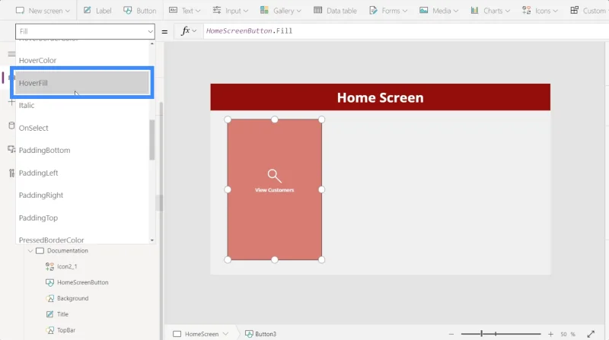Click the property list scrollbar thumb

pyautogui.click(x=151, y=140)
